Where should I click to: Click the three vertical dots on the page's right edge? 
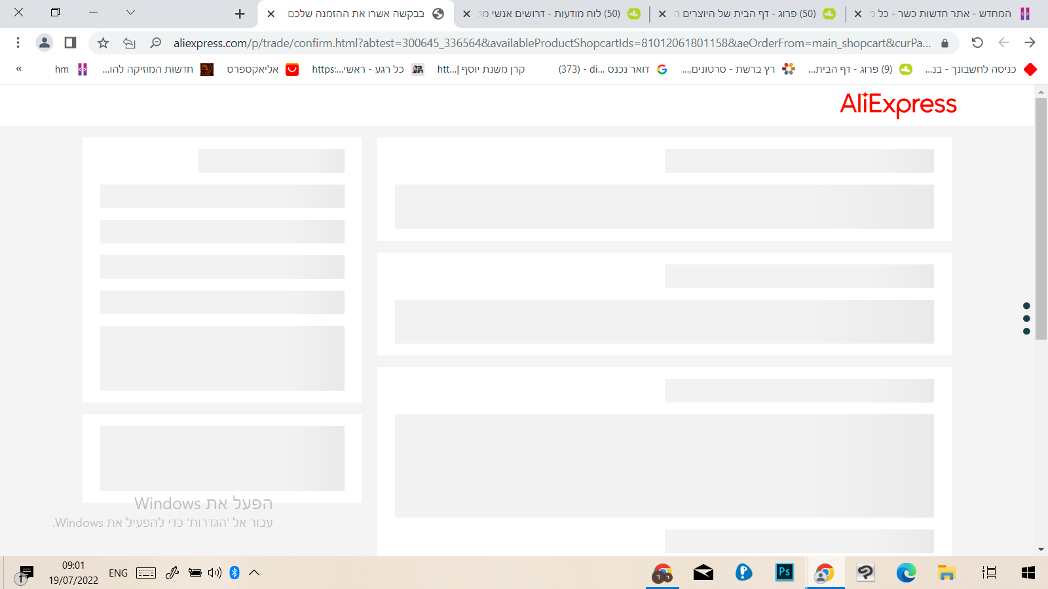coord(1026,319)
